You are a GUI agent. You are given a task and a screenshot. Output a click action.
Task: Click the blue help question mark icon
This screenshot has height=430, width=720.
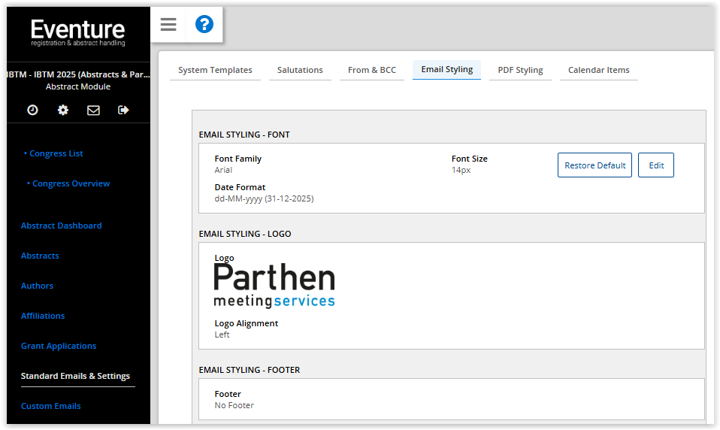pyautogui.click(x=204, y=24)
